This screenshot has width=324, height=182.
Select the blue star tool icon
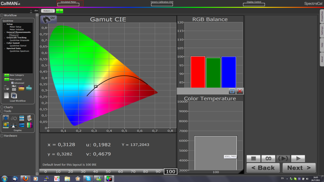tap(6, 118)
